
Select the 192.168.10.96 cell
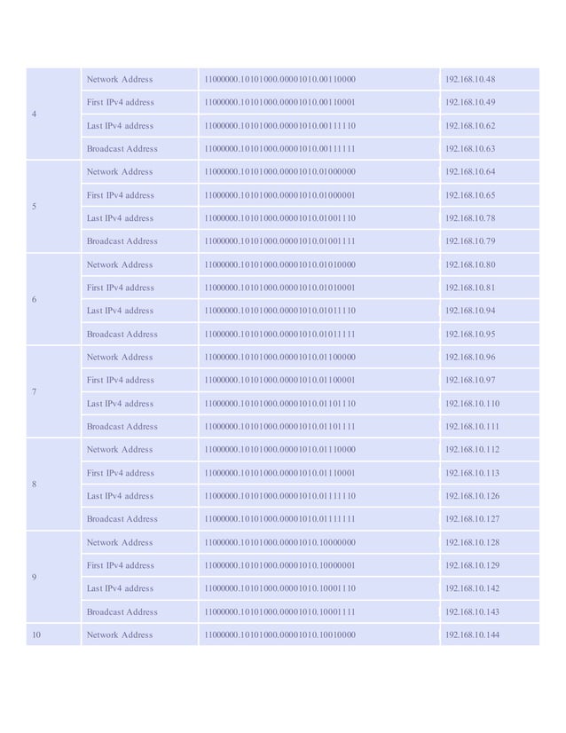[470, 358]
